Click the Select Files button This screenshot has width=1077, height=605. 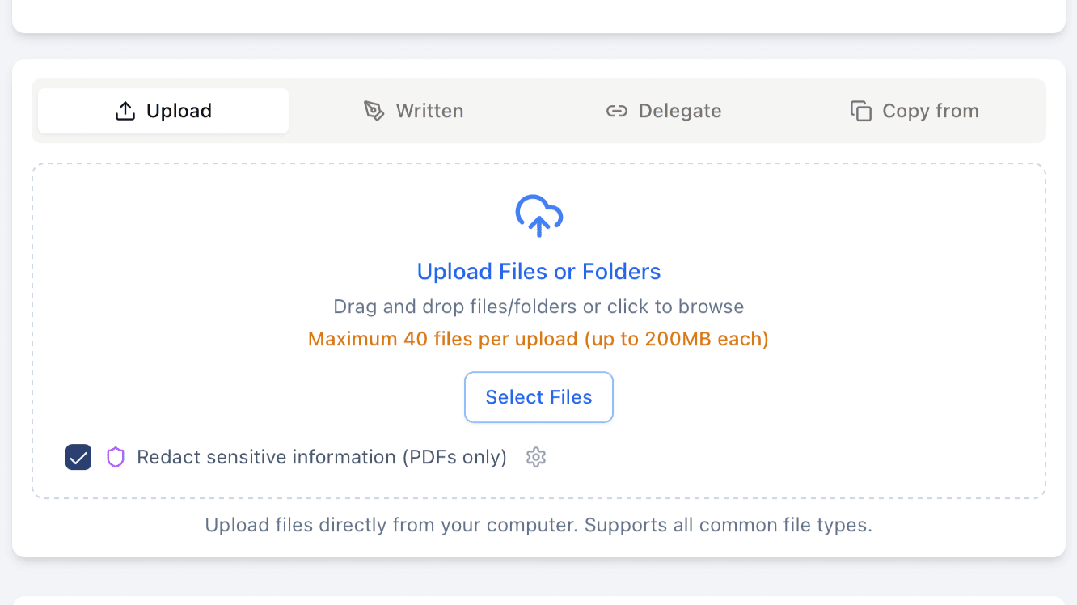pyautogui.click(x=538, y=397)
